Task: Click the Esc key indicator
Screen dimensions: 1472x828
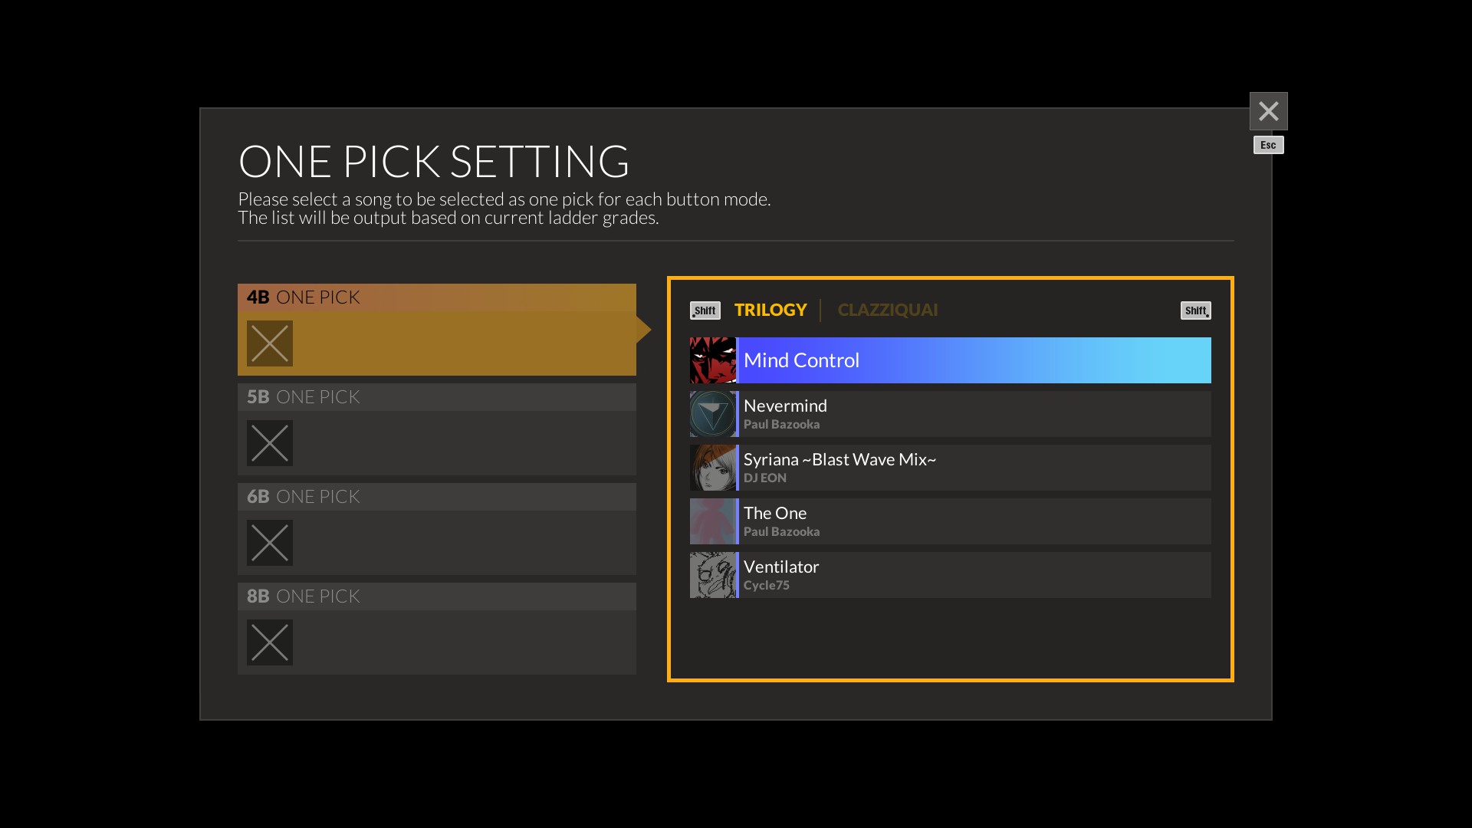Action: 1268,145
